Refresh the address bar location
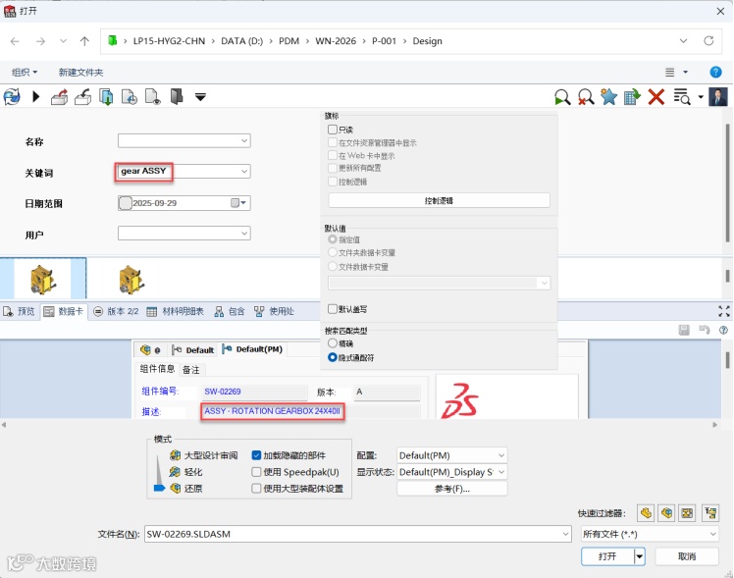Screen dimensions: 734x578 [708, 40]
